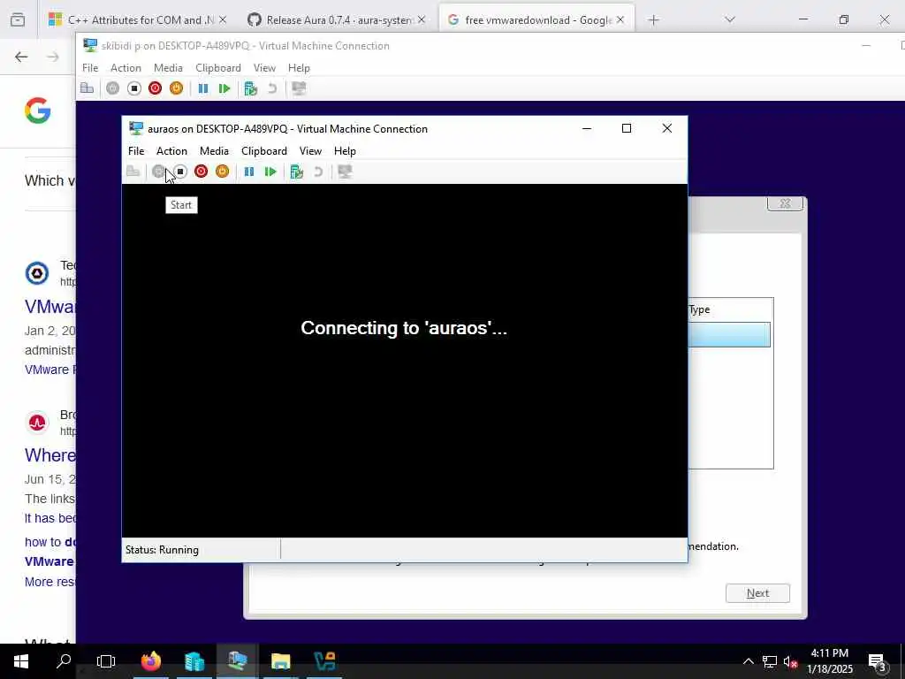Open Task View from the taskbar
This screenshot has height=679, width=905.
(106, 661)
